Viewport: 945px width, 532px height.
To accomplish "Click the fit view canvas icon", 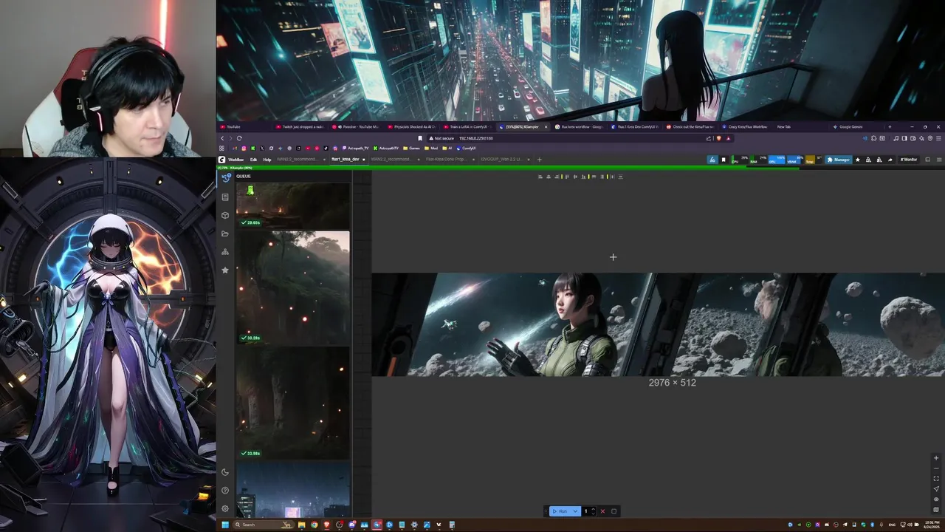I will [x=936, y=479].
